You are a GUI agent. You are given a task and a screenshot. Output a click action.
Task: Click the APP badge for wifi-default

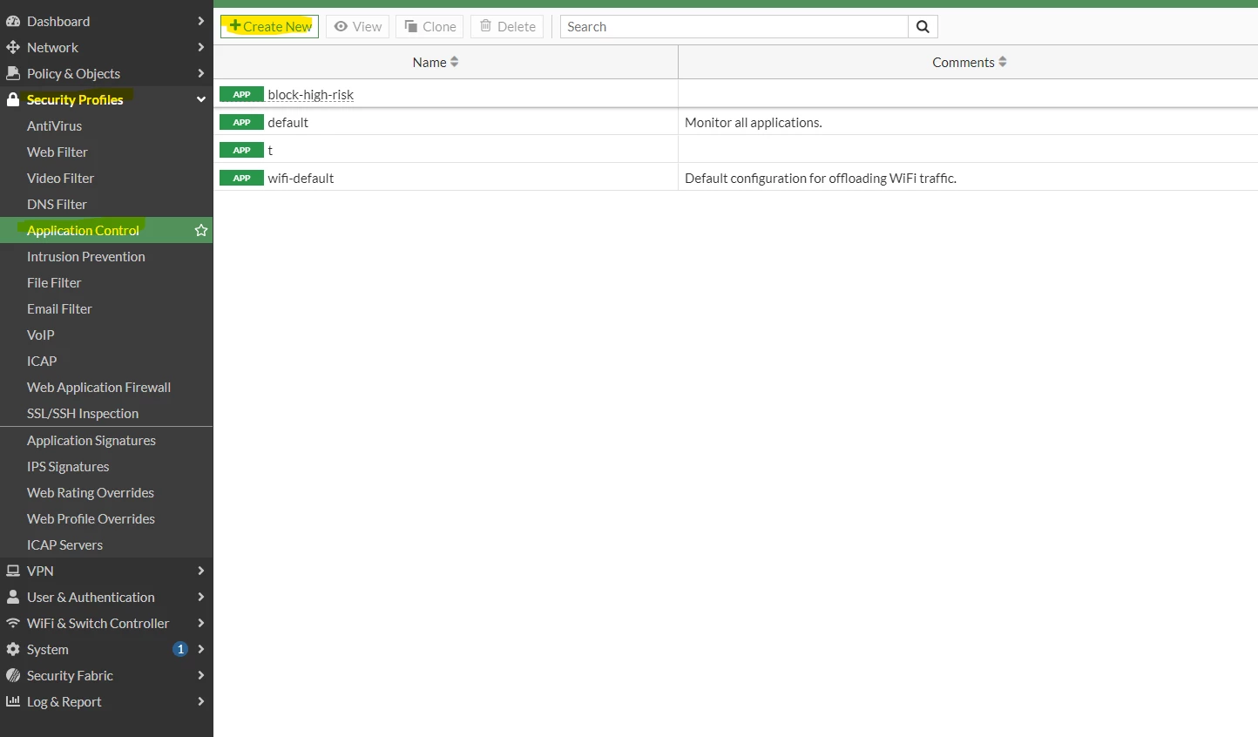(241, 178)
